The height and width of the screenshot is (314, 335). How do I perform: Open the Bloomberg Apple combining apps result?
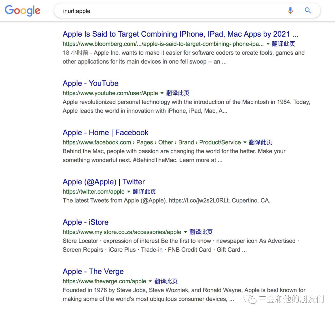tap(180, 34)
